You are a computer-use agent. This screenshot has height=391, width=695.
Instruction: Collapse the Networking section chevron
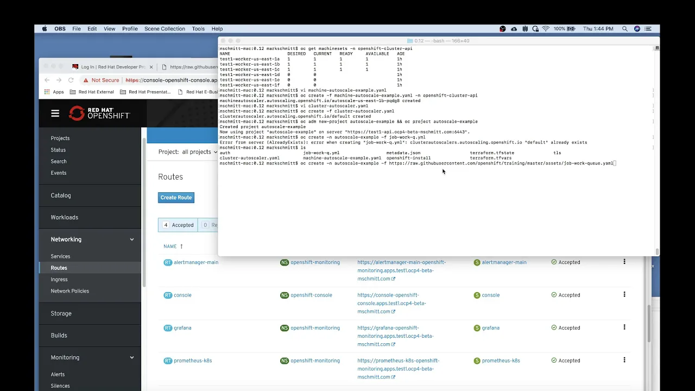tap(131, 239)
